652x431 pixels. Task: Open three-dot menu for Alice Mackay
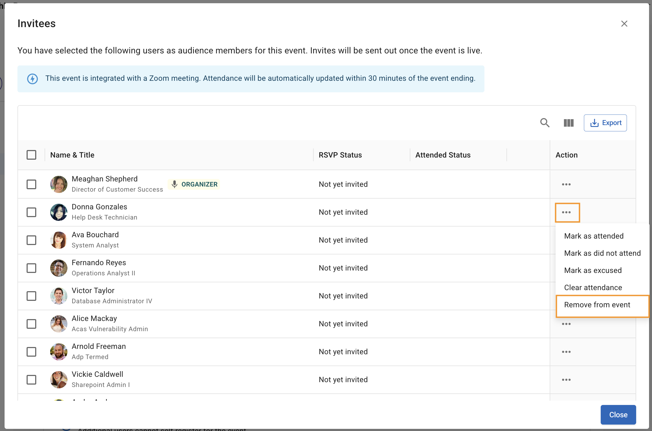click(566, 324)
